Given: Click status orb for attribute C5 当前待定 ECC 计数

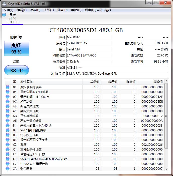Looking at the screenshot, I should (8, 154).
